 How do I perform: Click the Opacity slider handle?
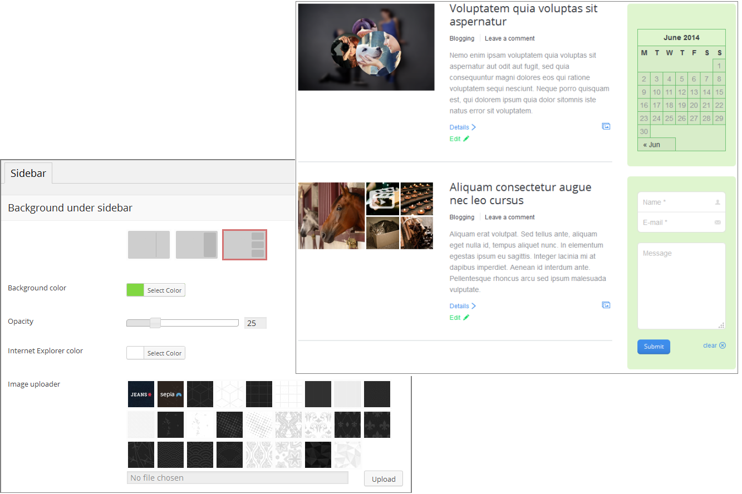coord(155,323)
